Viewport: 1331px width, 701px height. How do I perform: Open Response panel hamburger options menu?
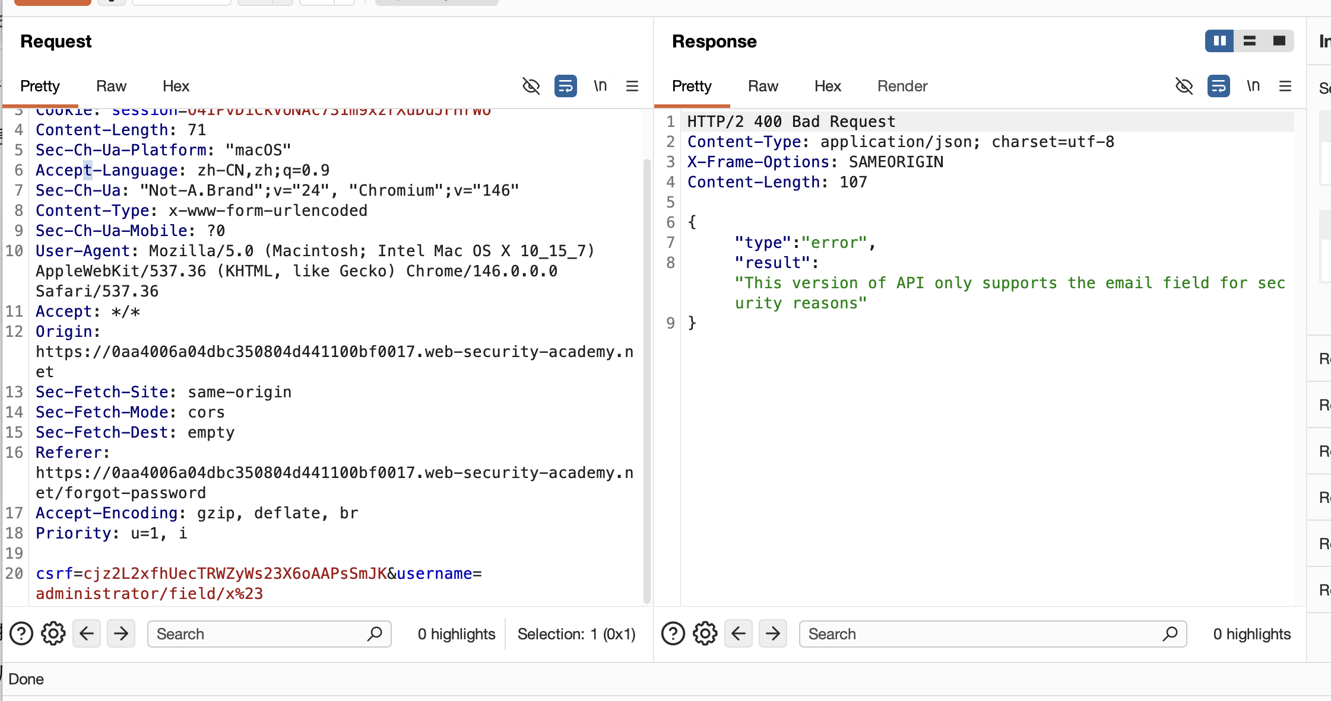click(x=1285, y=86)
